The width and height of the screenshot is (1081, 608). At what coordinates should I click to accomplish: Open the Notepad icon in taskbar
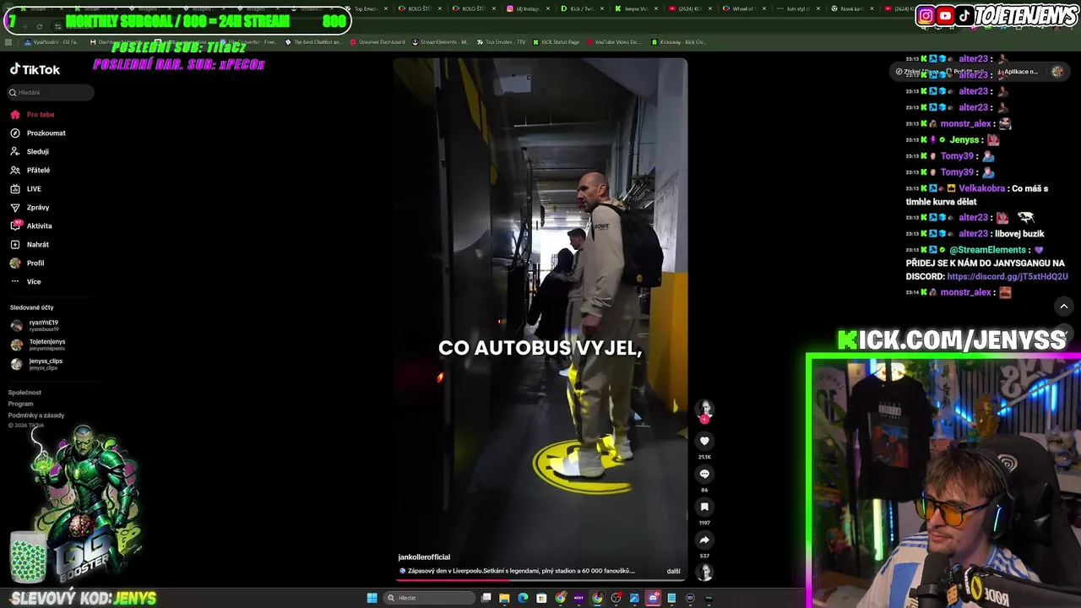pos(671,598)
